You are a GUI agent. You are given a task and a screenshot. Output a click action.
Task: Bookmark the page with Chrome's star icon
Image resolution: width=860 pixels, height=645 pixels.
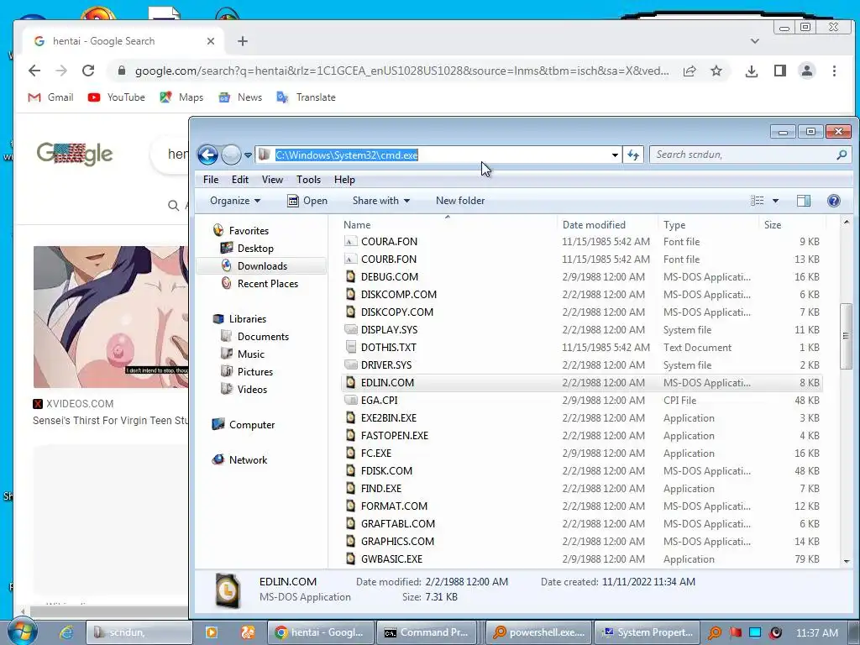pyautogui.click(x=716, y=71)
